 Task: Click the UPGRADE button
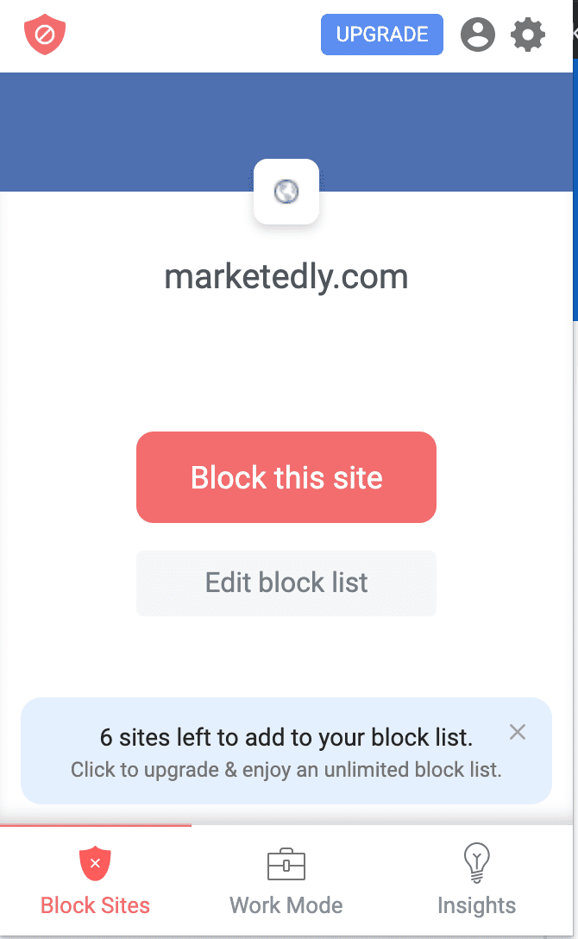coord(381,35)
